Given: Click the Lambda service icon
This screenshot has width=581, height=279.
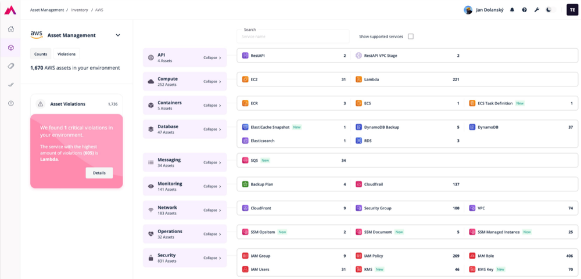Looking at the screenshot, I should point(358,79).
